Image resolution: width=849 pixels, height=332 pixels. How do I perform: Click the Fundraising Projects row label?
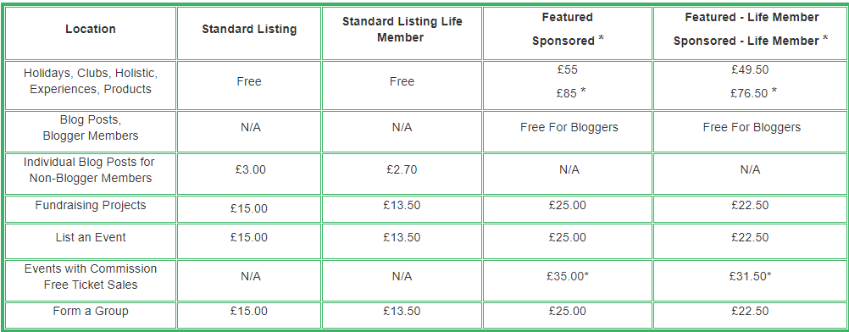click(91, 205)
